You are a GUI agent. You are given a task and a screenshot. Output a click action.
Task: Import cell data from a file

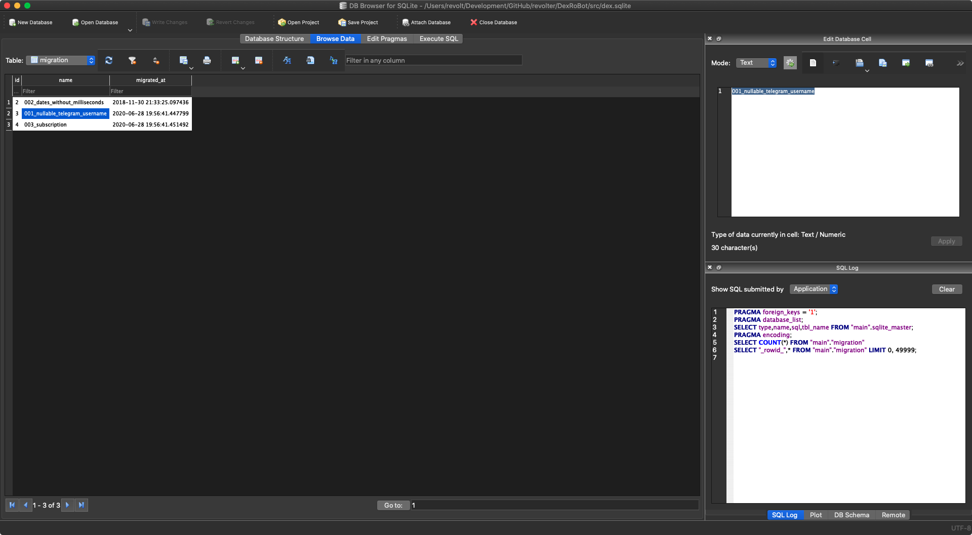click(859, 63)
